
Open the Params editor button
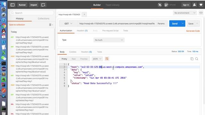point(161,24)
